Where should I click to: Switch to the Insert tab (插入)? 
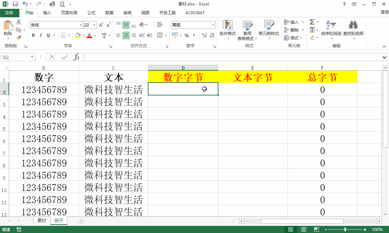click(47, 13)
